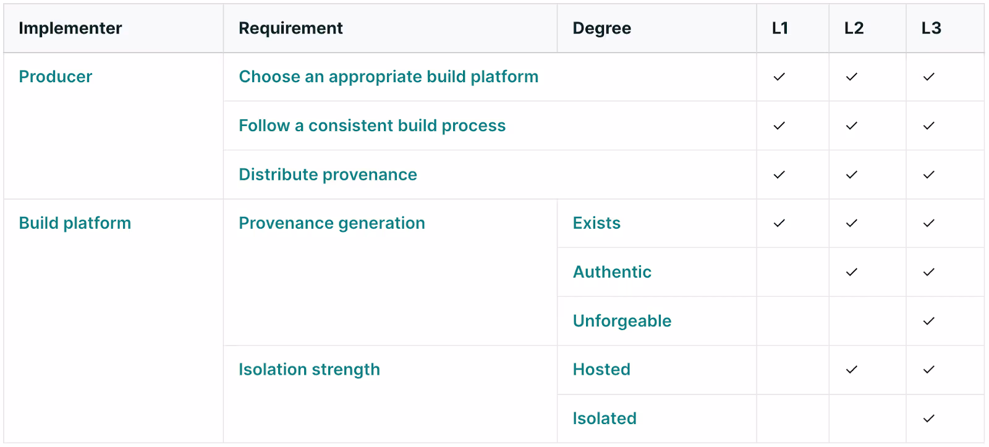Click the L1 checkmark in Exists row
Image resolution: width=989 pixels, height=447 pixels.
779,223
